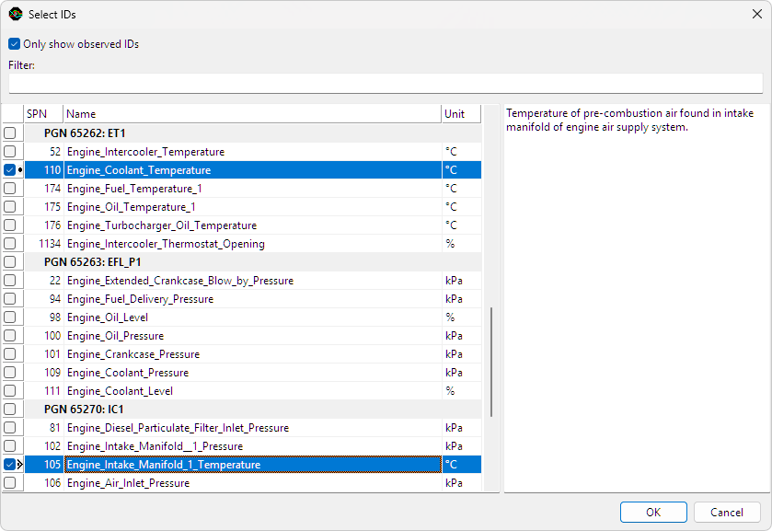The image size is (772, 531).
Task: Select the Engine_Oil_Level row
Action: click(x=253, y=317)
